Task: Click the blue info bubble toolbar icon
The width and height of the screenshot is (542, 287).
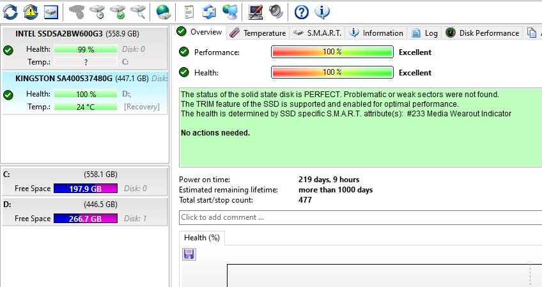Action: 322,12
